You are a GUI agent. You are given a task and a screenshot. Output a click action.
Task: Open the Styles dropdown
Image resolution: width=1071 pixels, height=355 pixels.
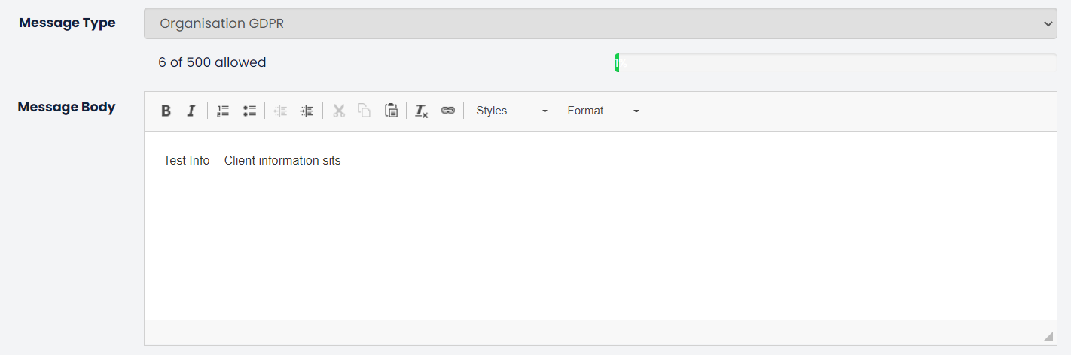[511, 111]
